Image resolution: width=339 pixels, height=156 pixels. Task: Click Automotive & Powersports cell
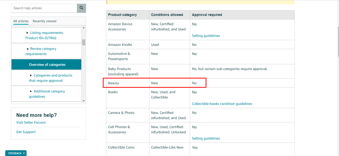coord(128,57)
